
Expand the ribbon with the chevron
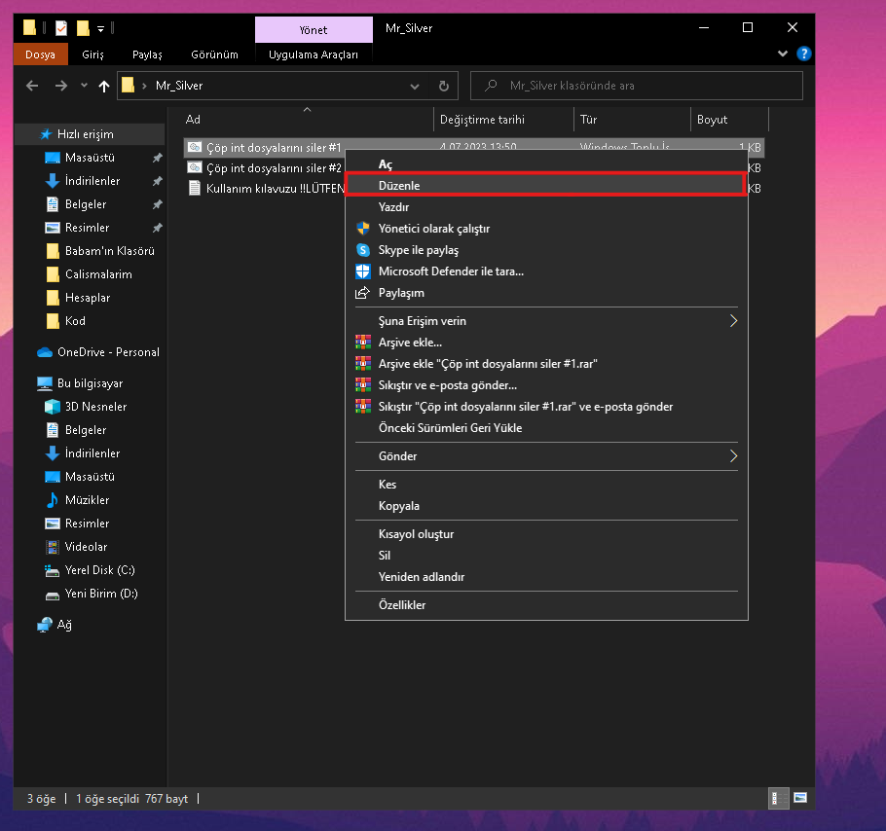(783, 54)
